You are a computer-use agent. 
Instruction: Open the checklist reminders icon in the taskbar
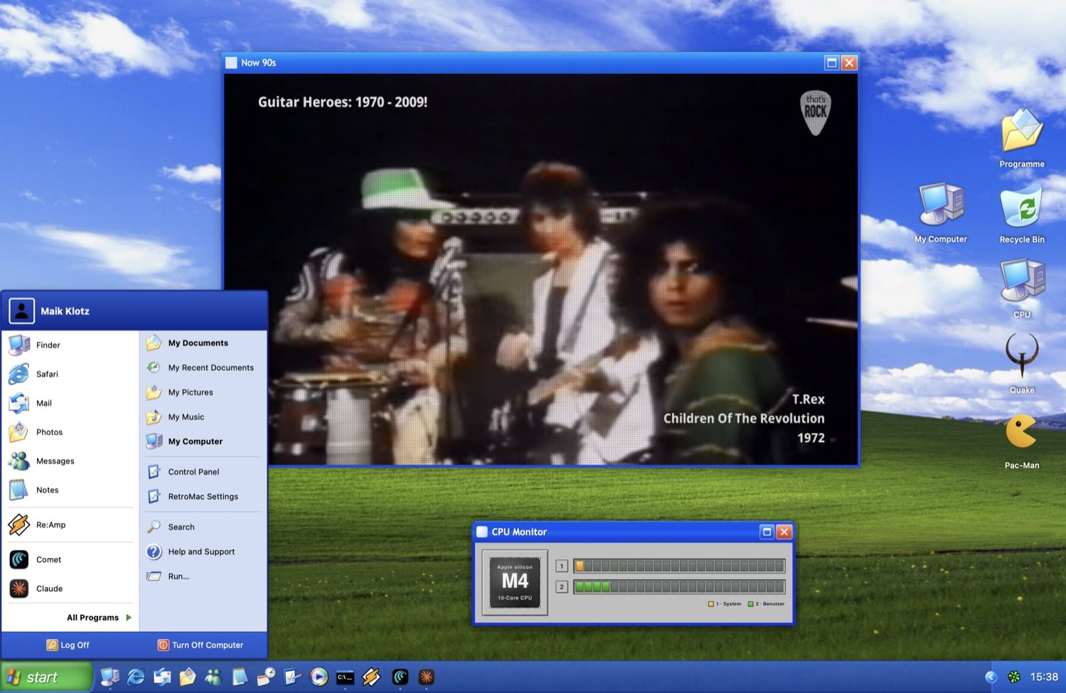(293, 677)
